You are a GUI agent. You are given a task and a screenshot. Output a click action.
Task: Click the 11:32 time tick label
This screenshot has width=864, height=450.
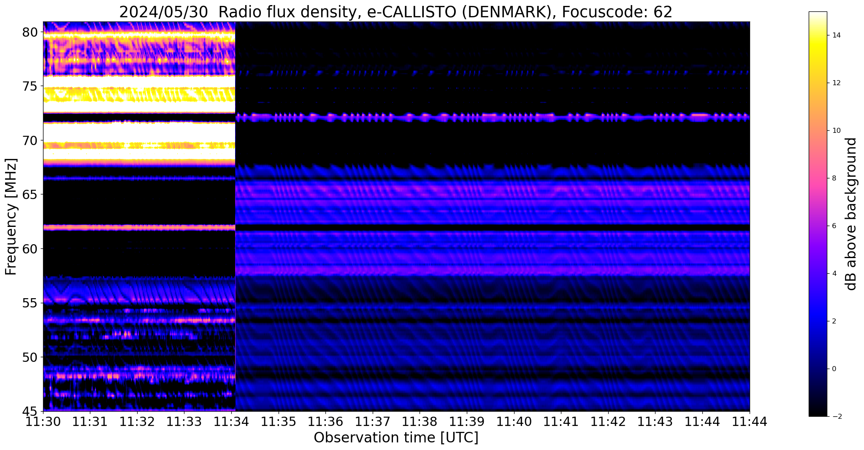point(137,422)
